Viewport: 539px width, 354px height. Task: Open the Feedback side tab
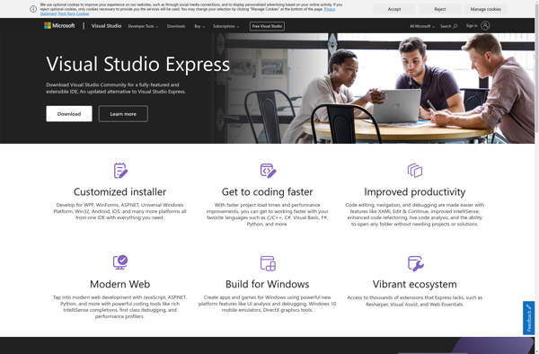pos(529,318)
